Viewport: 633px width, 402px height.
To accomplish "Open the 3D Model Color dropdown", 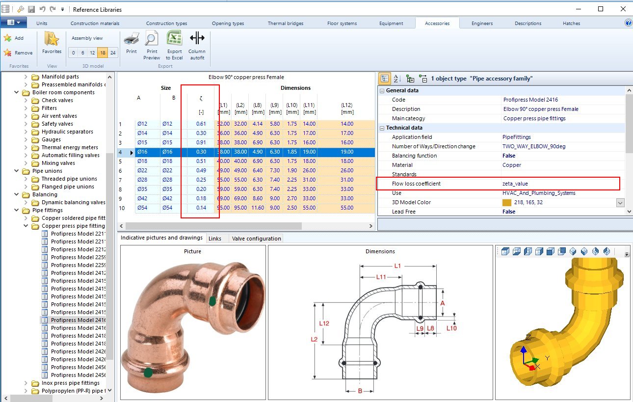I will point(620,202).
